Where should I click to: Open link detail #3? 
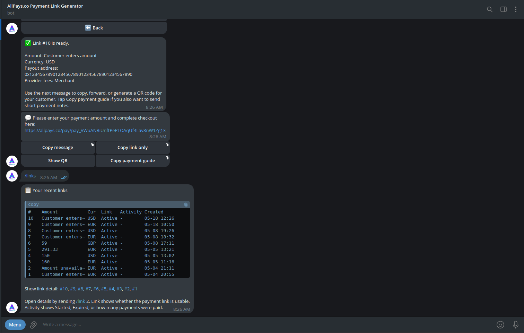[x=119, y=289]
